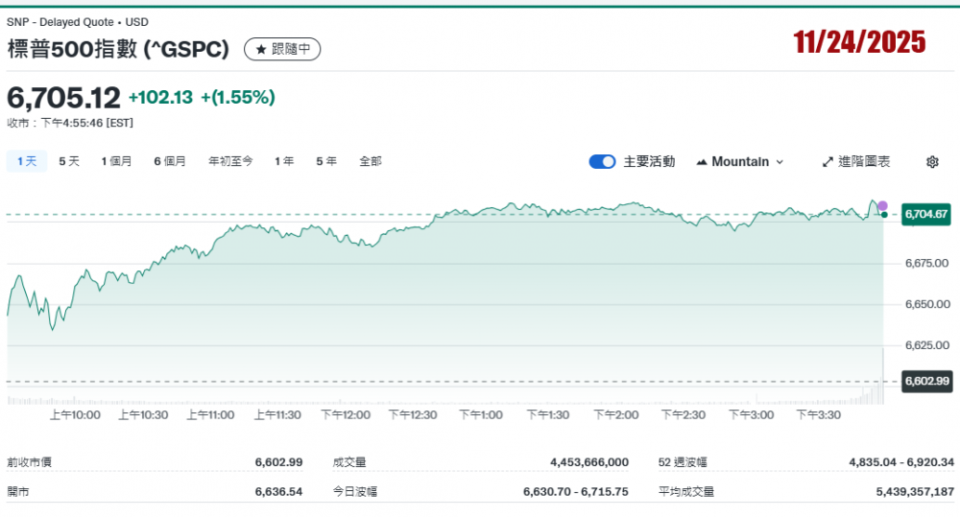
Task: Click the star icon in the follow button
Action: pos(260,49)
